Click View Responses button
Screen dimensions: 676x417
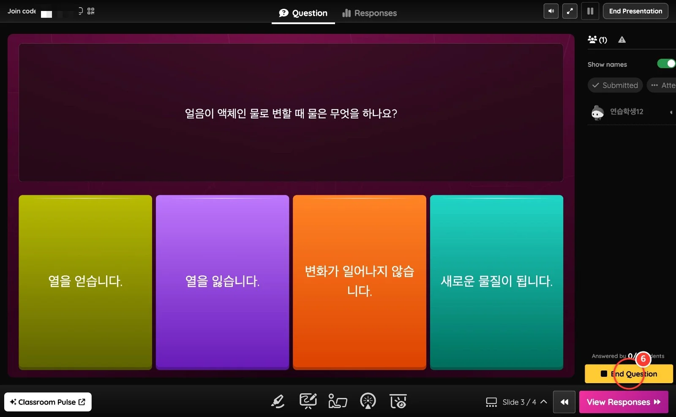[624, 402]
